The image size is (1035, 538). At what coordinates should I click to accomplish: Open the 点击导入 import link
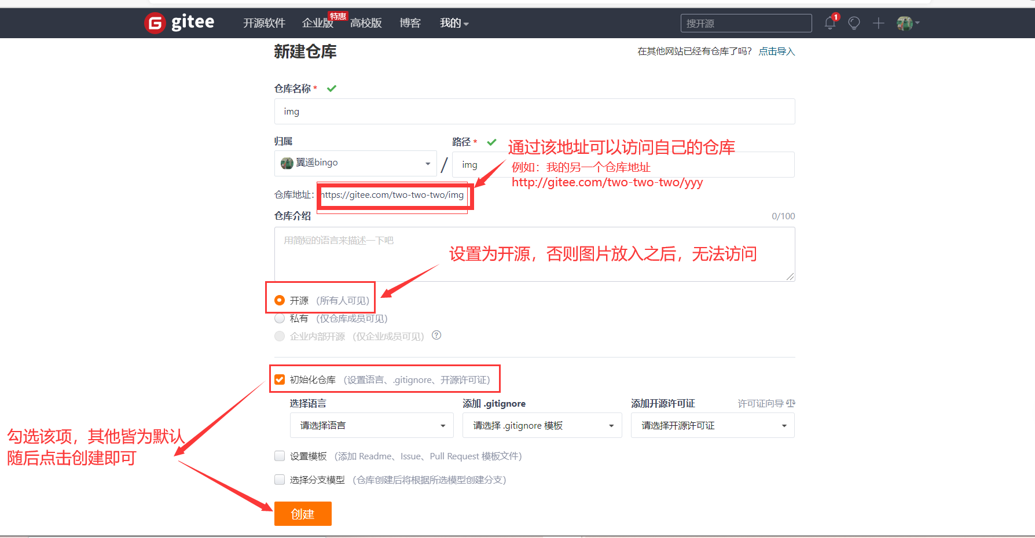tap(776, 51)
